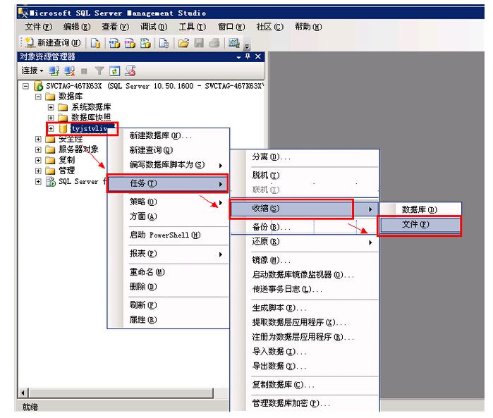Viewport: 493px width, 418px height.
Task: Click the Refresh icon in Object Explorer toolbar
Action: (x=114, y=71)
